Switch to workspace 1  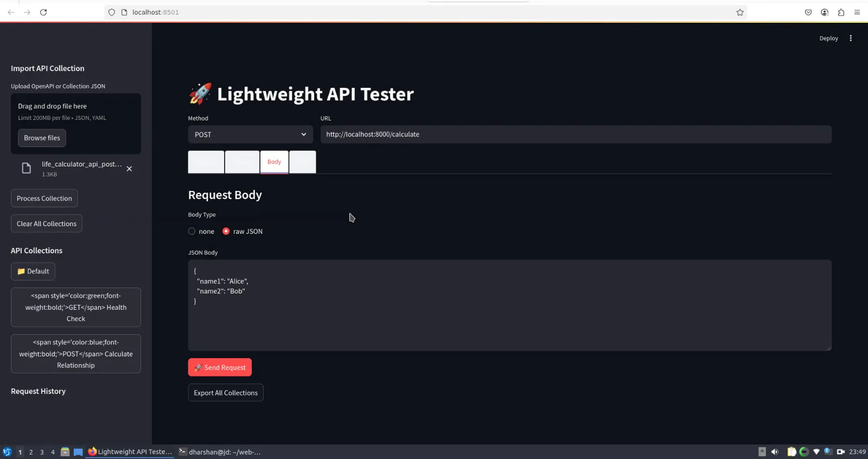tap(20, 452)
